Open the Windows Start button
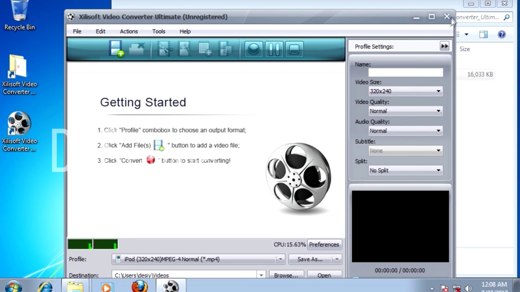This screenshot has height=292, width=520. coord(13,287)
